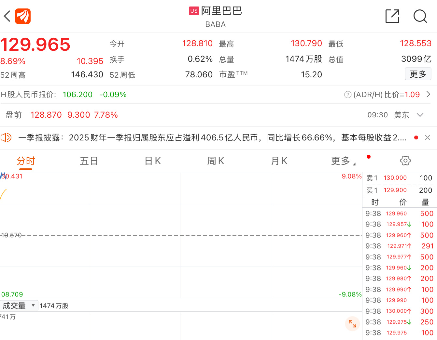
Task: Tap the 阿里巴巴 stock title
Action: [x=221, y=11]
